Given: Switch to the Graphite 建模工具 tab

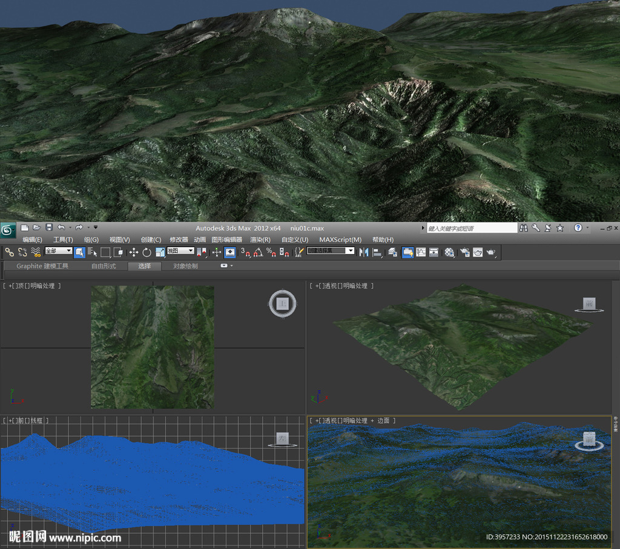Looking at the screenshot, I should point(42,266).
